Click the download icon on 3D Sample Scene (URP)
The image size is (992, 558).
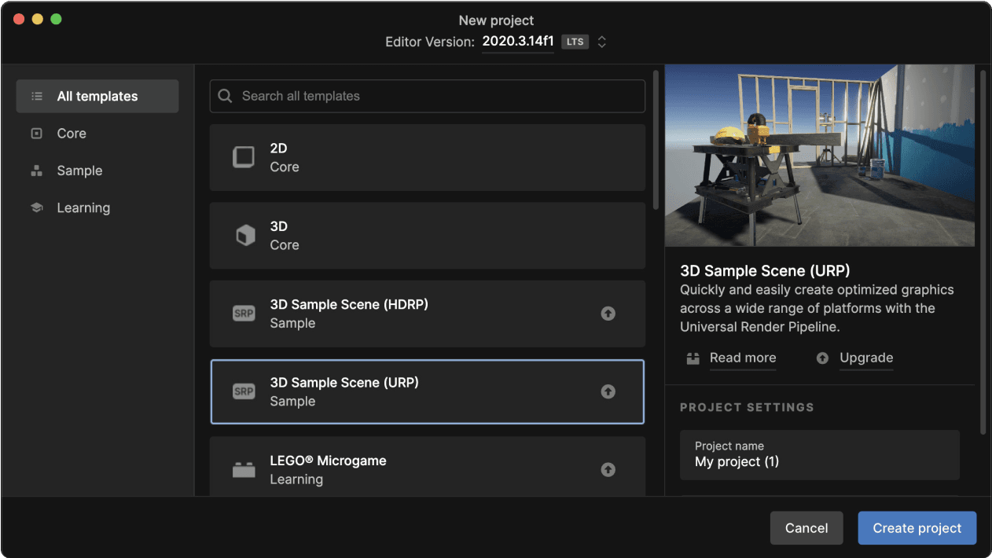pos(608,391)
